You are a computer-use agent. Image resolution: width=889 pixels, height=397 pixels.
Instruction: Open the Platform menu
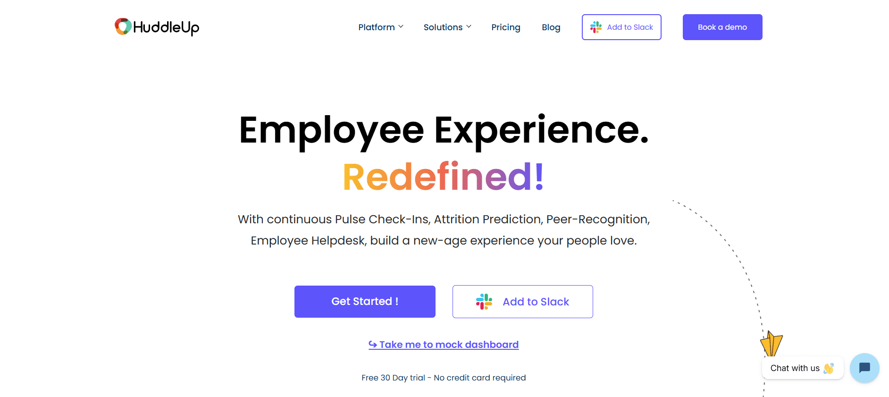tap(377, 27)
